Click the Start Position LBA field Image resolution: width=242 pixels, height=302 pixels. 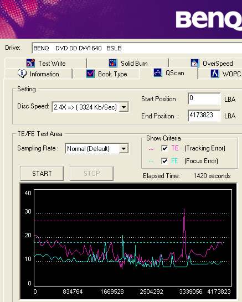pyautogui.click(x=204, y=98)
